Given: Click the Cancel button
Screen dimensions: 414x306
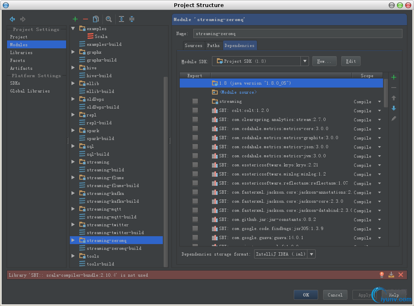Looking at the screenshot, I should (335, 295).
